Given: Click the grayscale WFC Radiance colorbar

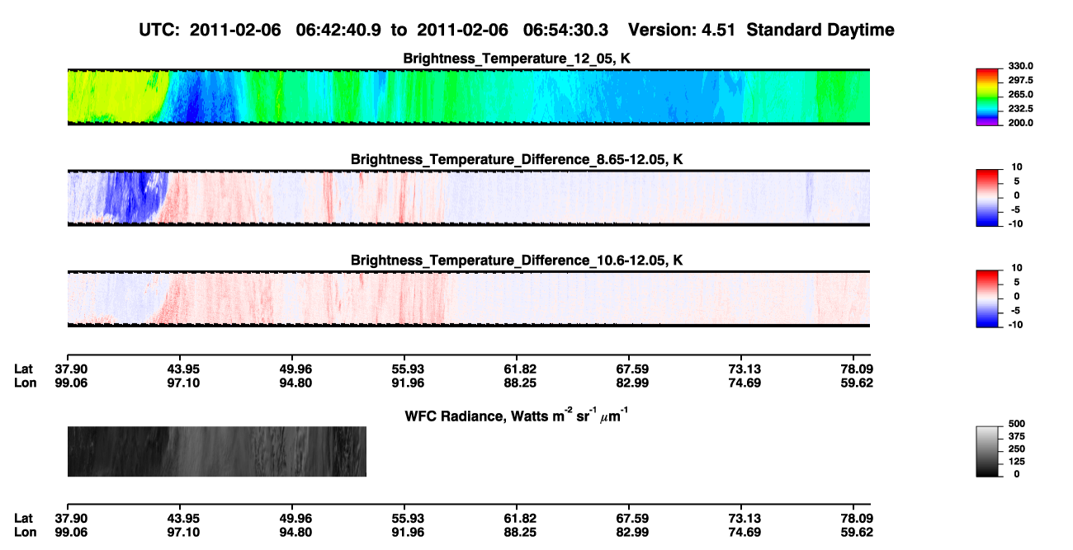Looking at the screenshot, I should [x=988, y=451].
